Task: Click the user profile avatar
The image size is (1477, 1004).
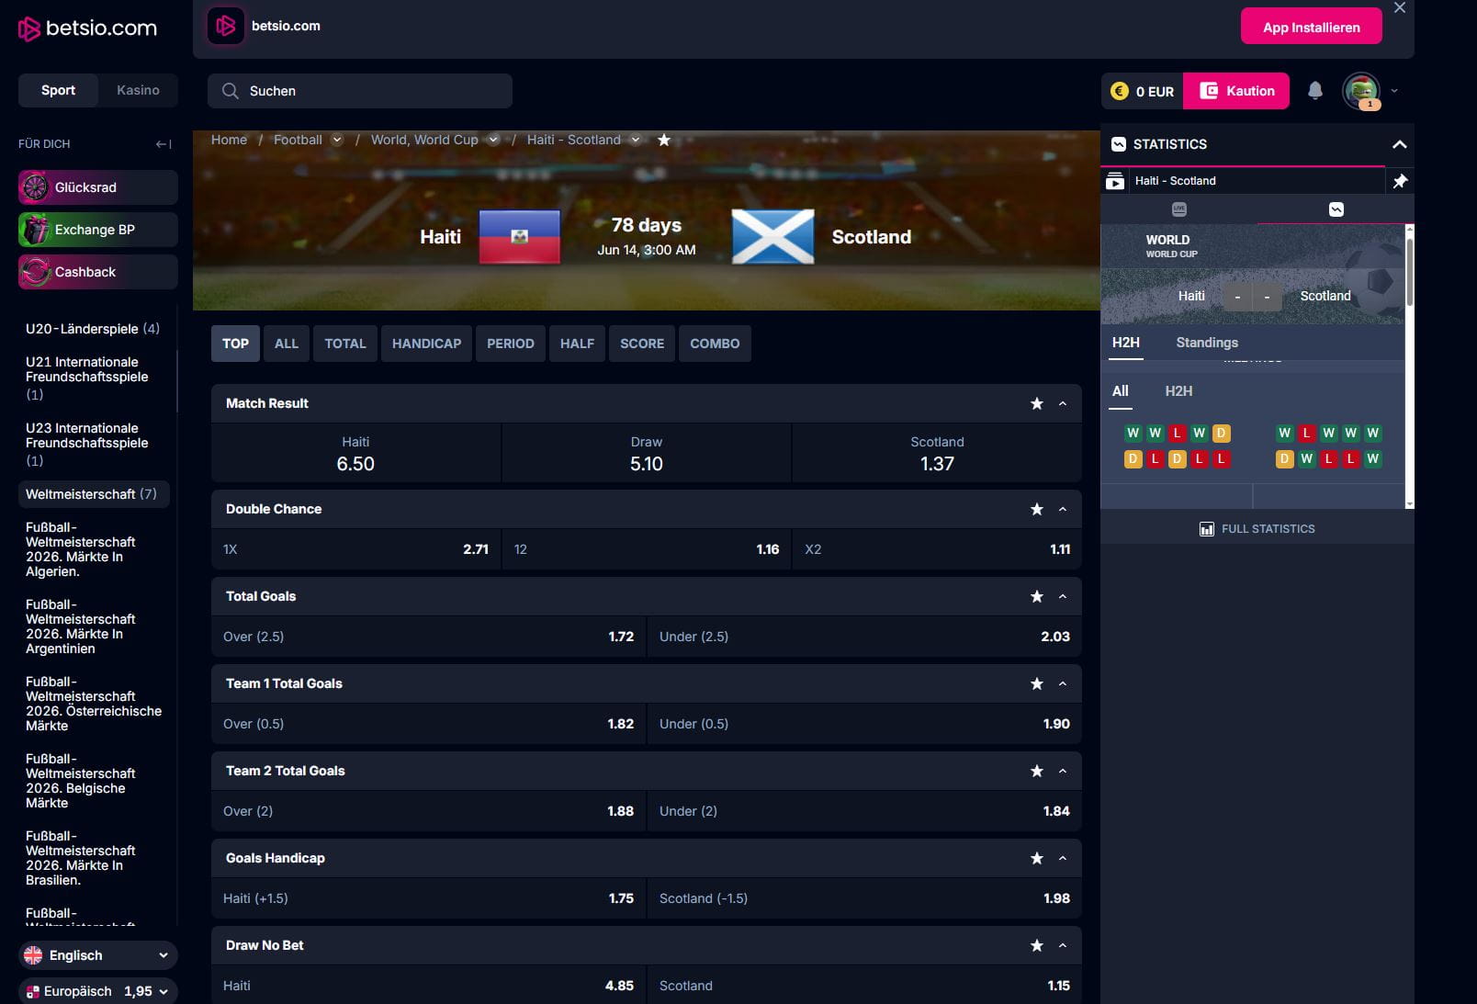Action: click(x=1364, y=91)
